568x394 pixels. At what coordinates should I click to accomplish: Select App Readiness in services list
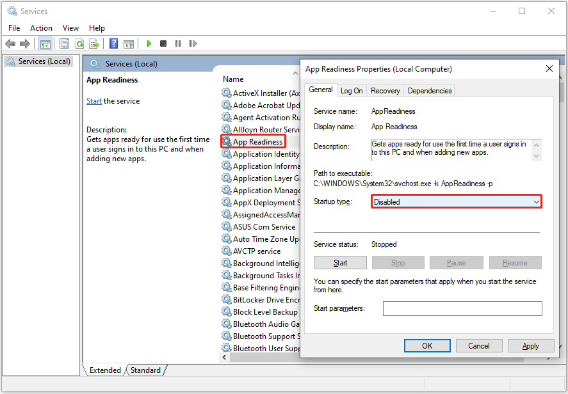(x=253, y=141)
